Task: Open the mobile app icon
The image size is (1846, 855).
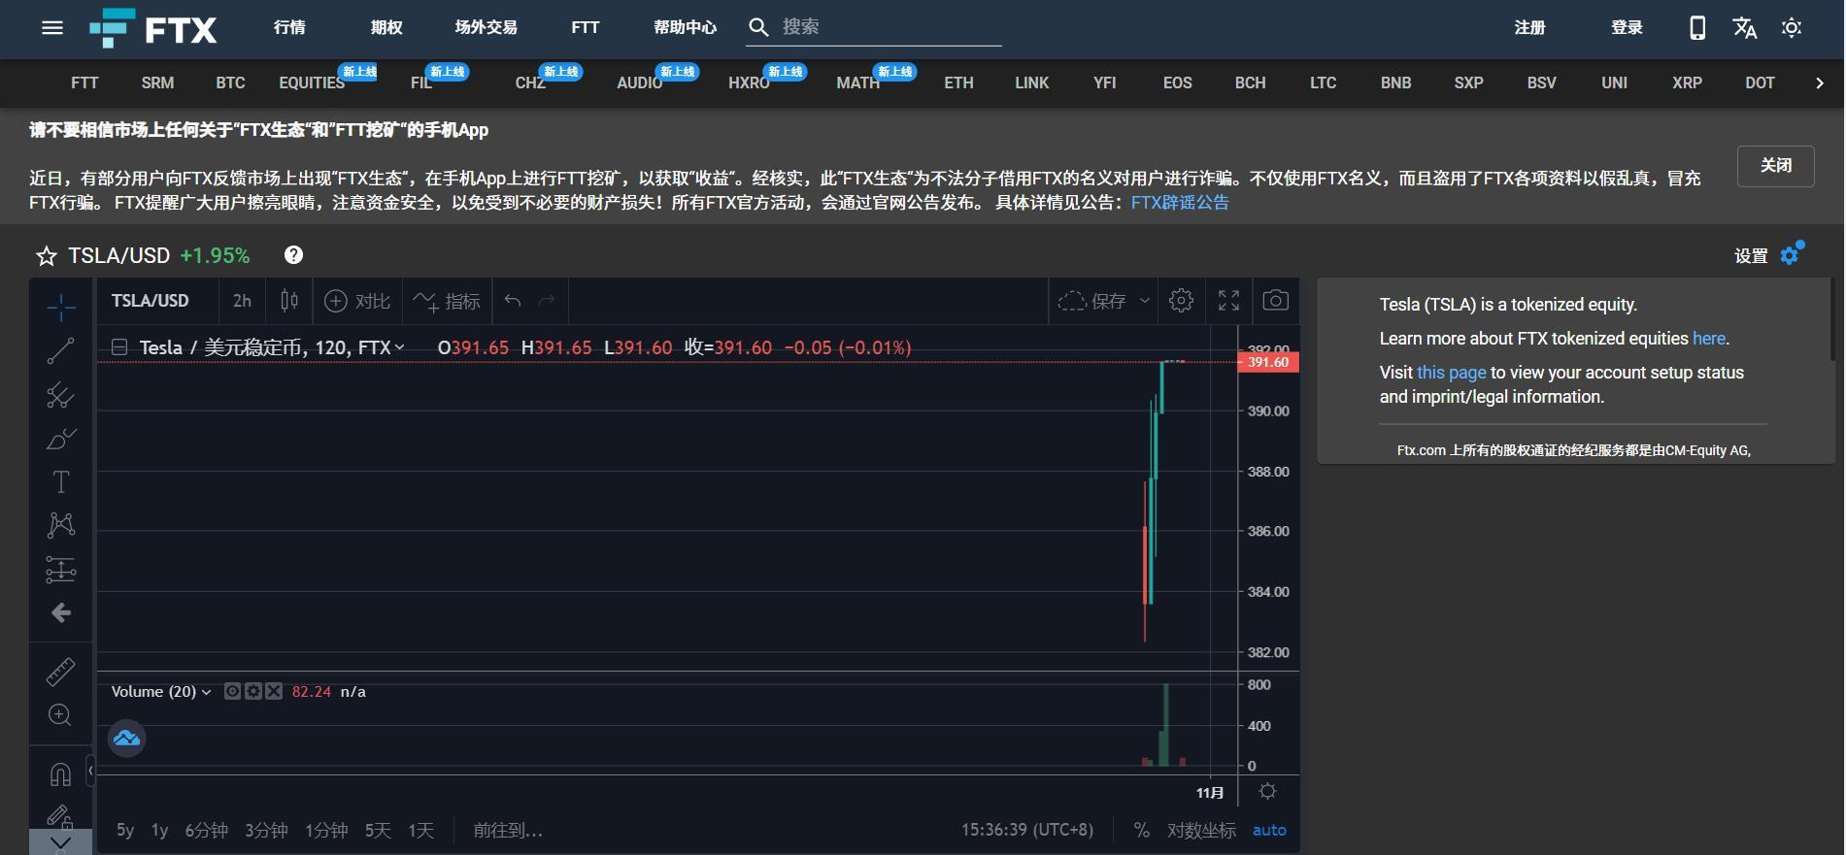Action: click(1696, 27)
